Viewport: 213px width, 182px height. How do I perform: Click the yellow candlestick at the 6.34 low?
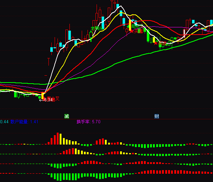click(x=42, y=96)
